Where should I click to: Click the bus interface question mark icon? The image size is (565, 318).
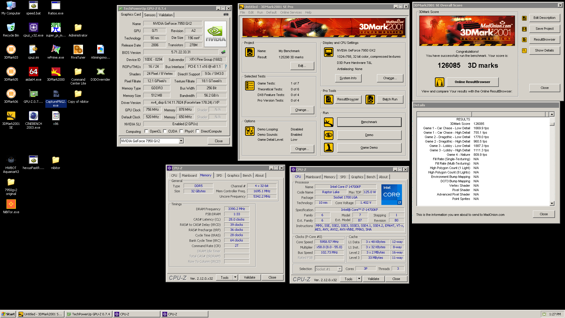coord(226,67)
